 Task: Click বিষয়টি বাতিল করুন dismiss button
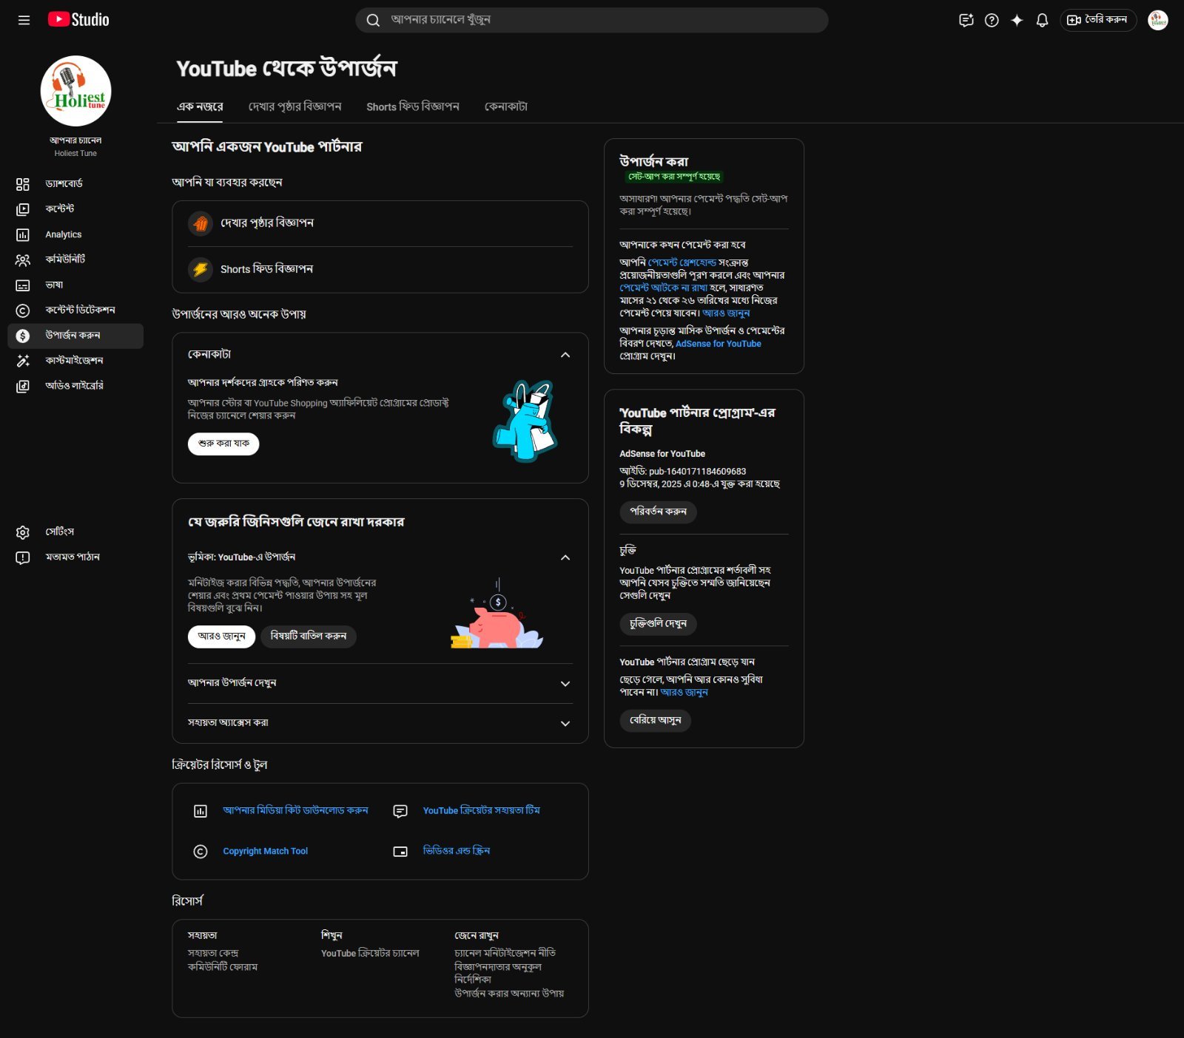tap(309, 637)
